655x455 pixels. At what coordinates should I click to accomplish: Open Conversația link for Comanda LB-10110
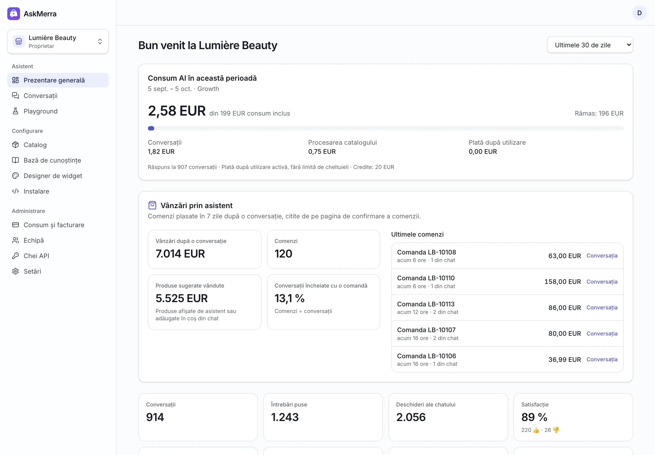pyautogui.click(x=602, y=281)
